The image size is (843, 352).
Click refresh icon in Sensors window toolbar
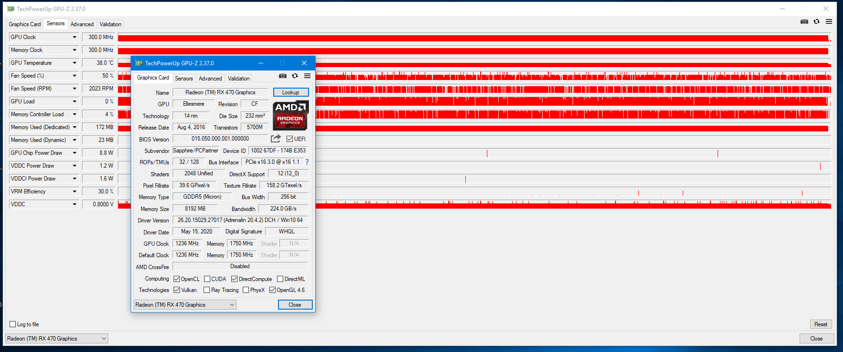817,22
